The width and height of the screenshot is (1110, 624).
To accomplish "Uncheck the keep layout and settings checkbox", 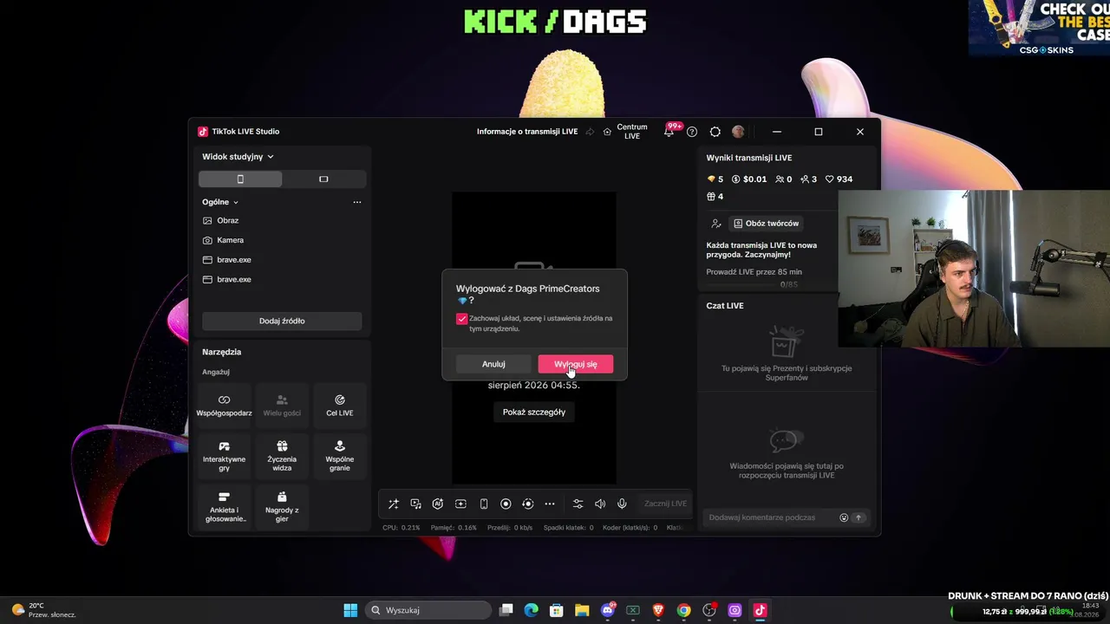I will (x=462, y=319).
